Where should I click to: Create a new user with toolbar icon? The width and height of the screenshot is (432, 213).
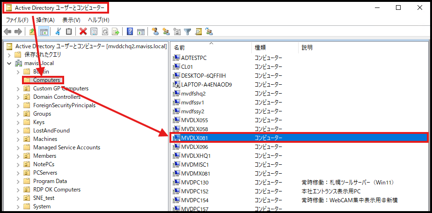tap(155, 32)
